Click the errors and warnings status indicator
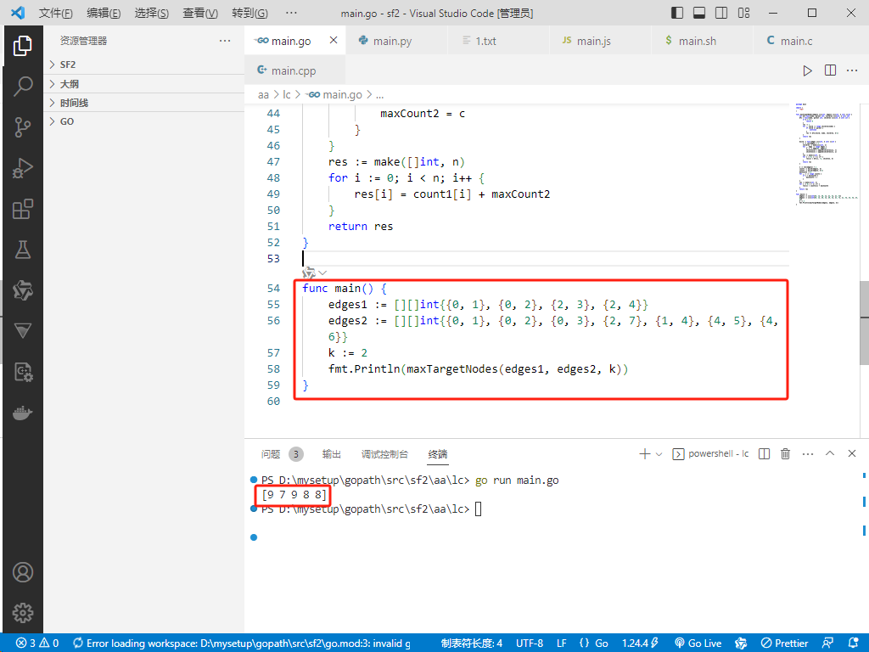869x652 pixels. click(37, 644)
